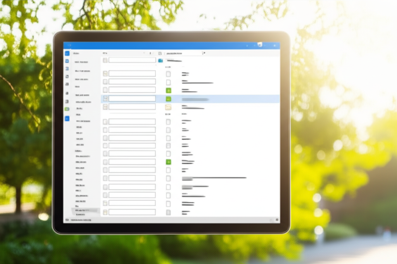The height and width of the screenshot is (264, 397).
Task: Click the blue square icon below the green sidebar icon
Action: (x=67, y=118)
